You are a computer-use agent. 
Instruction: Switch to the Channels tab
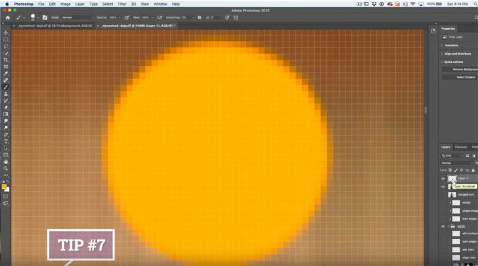click(x=461, y=147)
